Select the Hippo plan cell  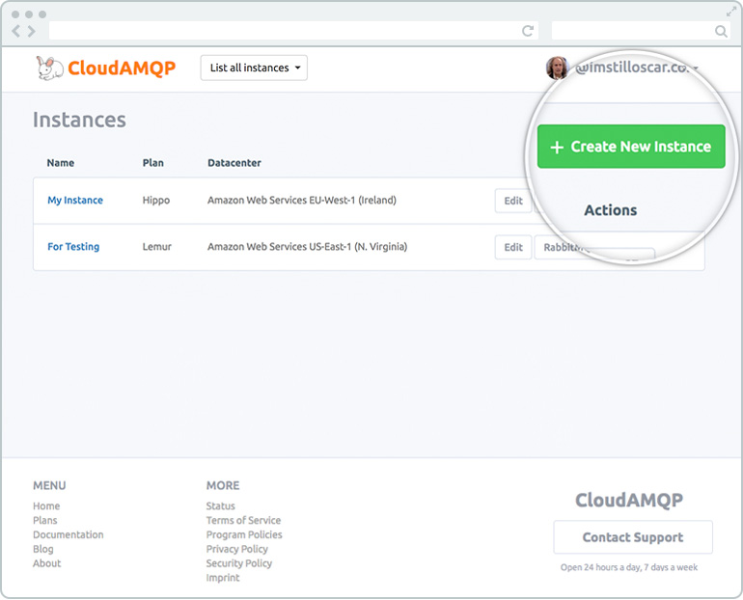tap(156, 201)
